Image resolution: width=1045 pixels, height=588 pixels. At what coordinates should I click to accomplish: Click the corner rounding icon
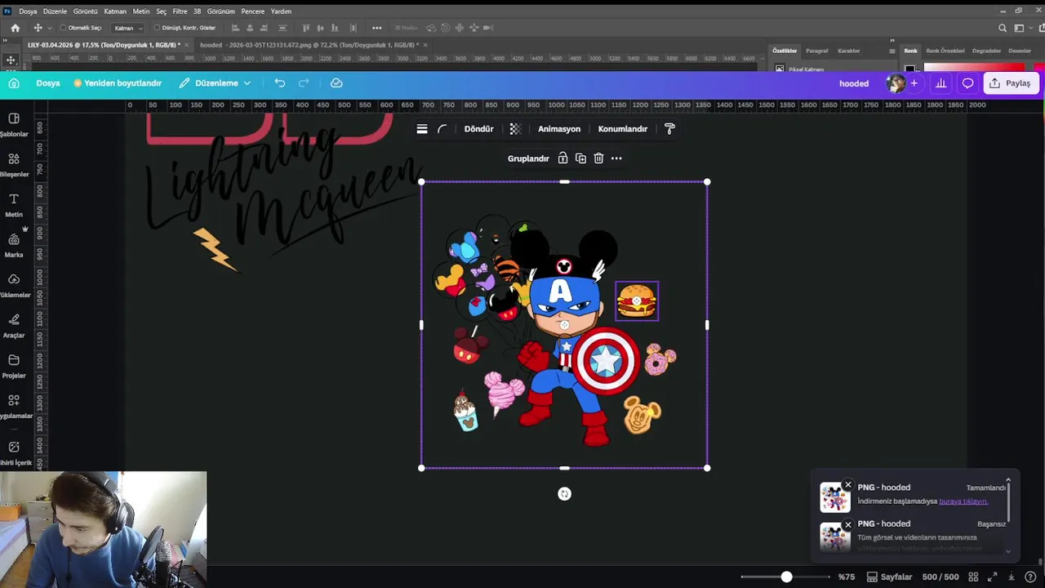442,129
